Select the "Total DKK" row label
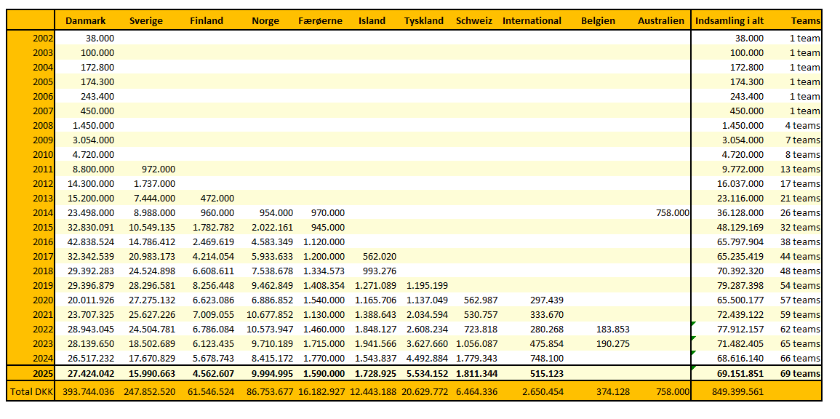 [30, 391]
